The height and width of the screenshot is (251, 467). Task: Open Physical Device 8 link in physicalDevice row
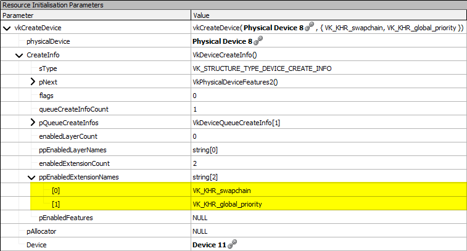(222, 41)
